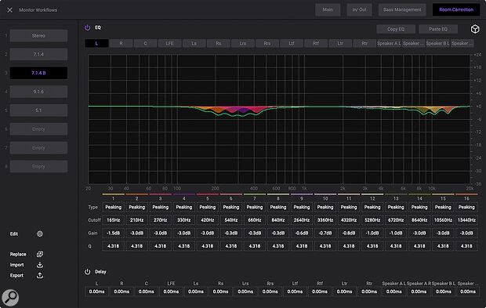Viewport: 486px width, 308px height.
Task: Open band 8 filter Type dropdown
Action: click(x=278, y=208)
